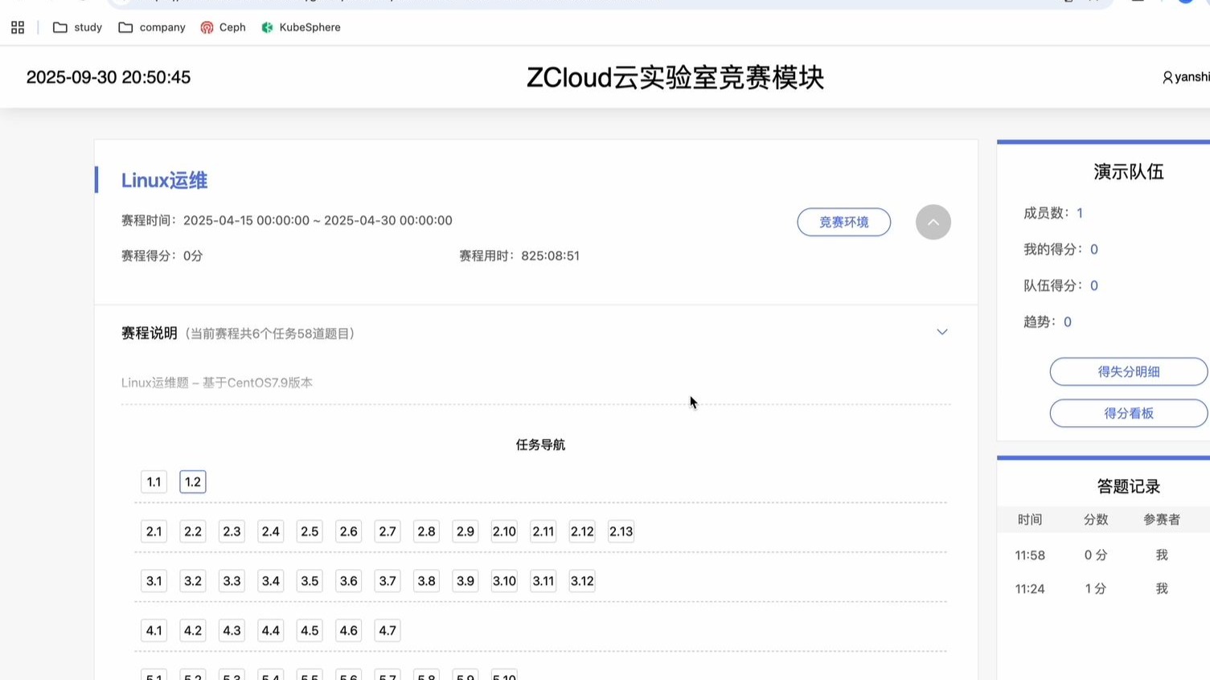Open the study bookmarks folder
This screenshot has height=680, width=1210.
point(77,27)
